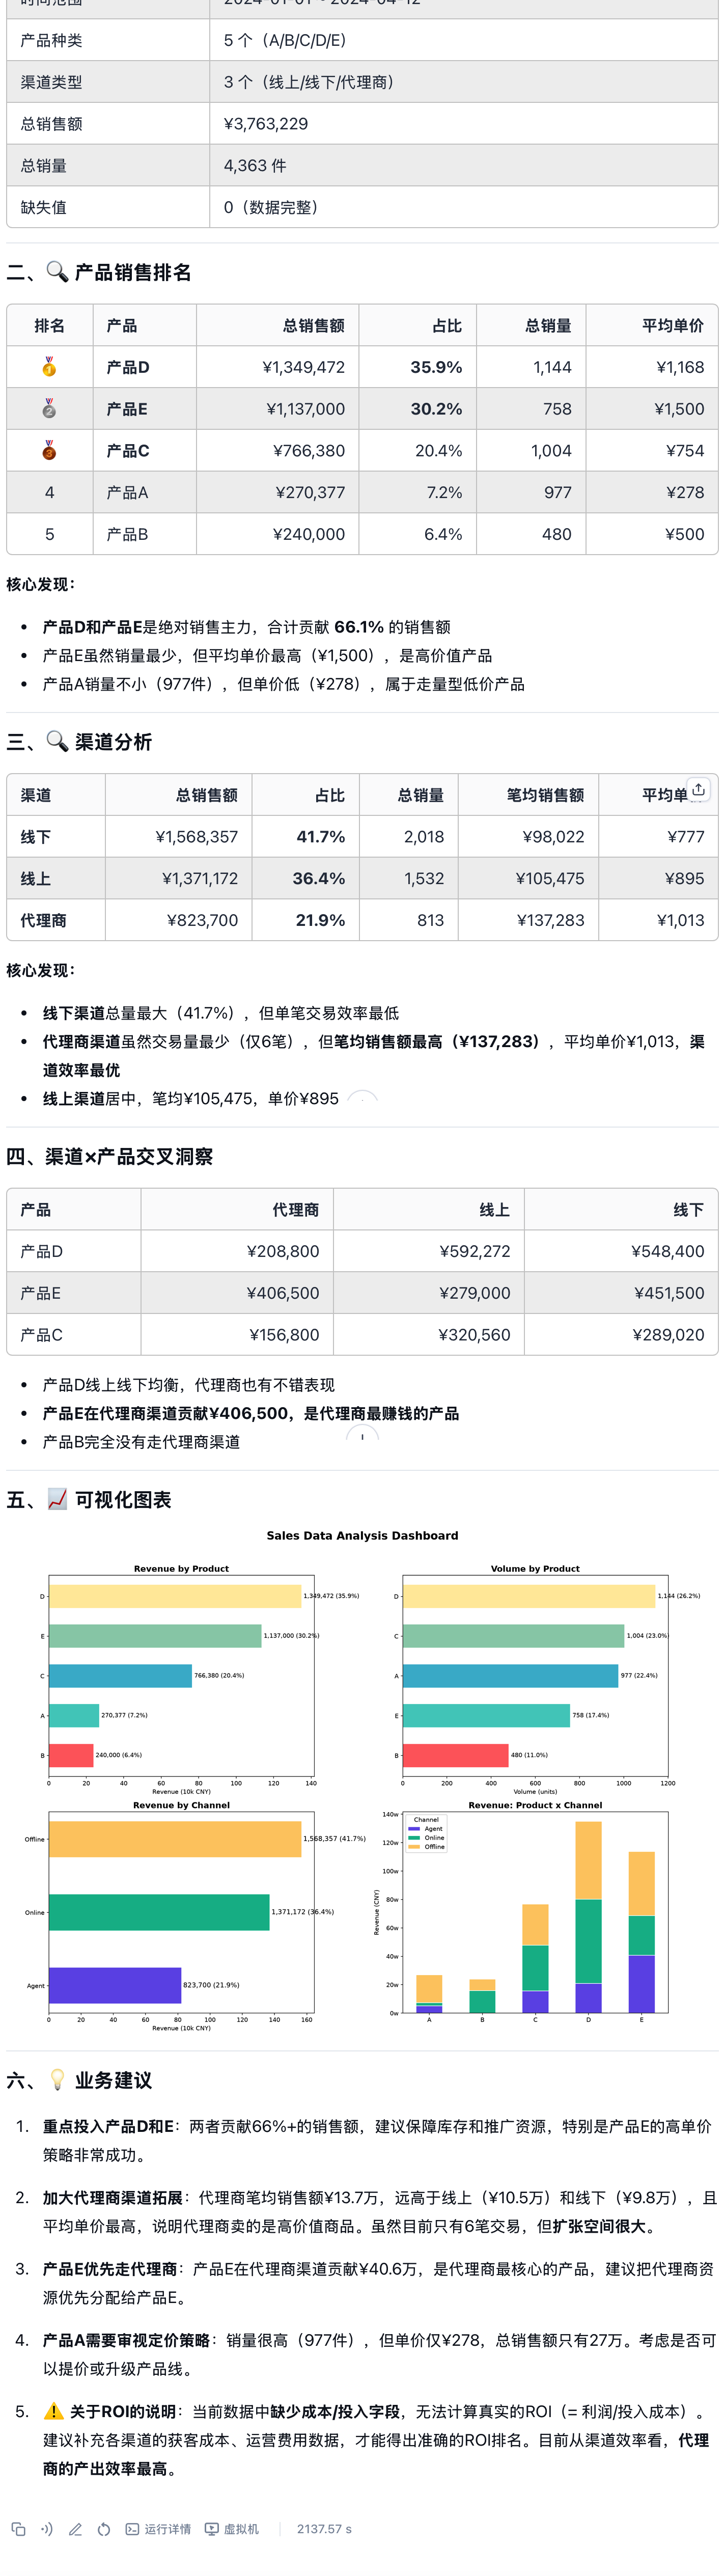Click the lightbulb icon beside 业务建议
724x2576 pixels.
(x=58, y=2080)
